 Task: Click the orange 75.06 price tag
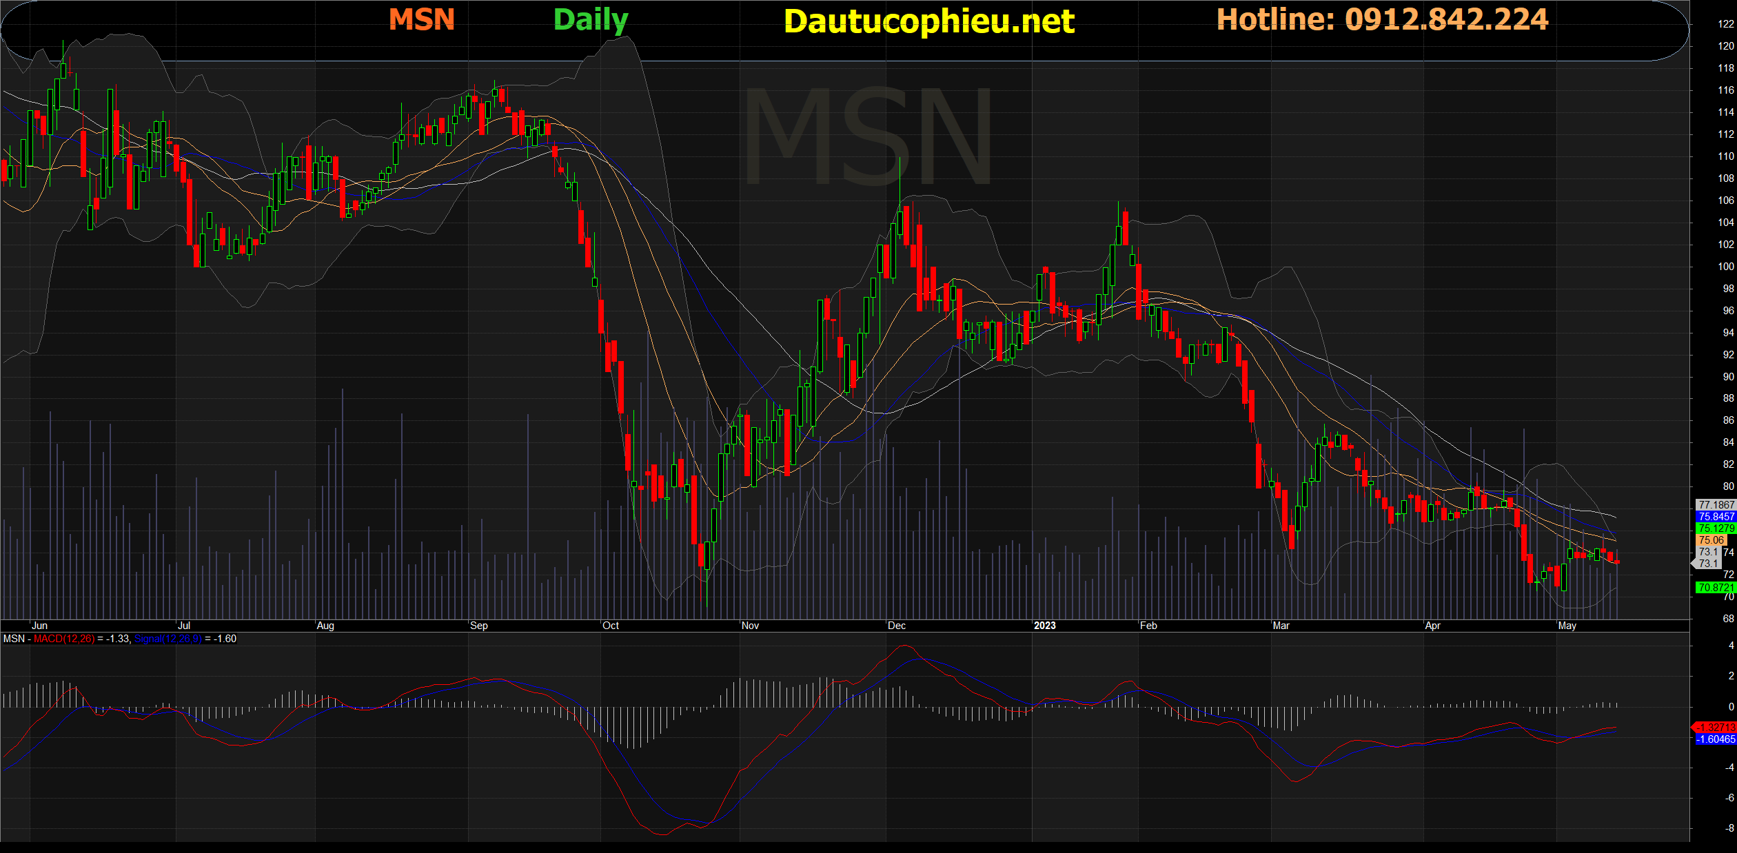click(1711, 539)
